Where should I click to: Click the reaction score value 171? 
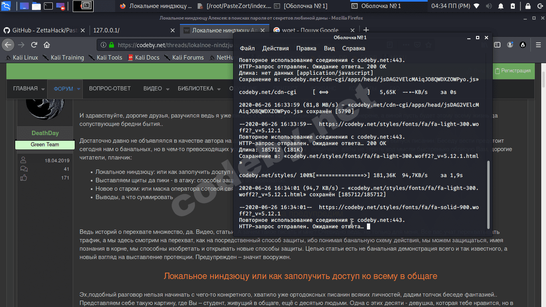point(65,178)
